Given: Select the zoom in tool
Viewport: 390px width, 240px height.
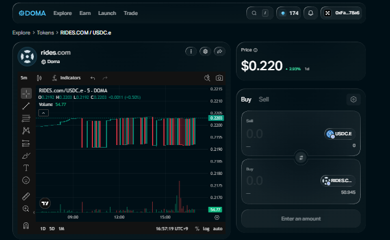Looking at the screenshot, I should click(x=26, y=208).
